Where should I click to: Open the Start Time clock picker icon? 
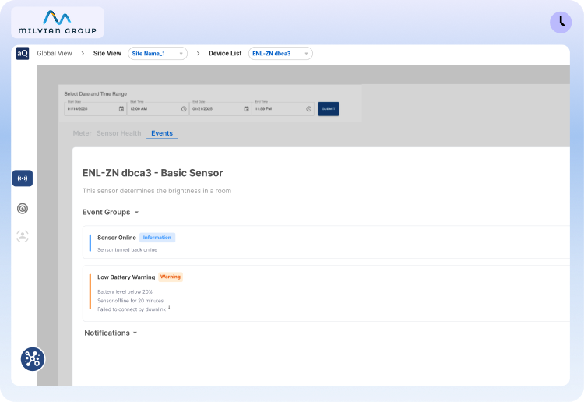(184, 109)
